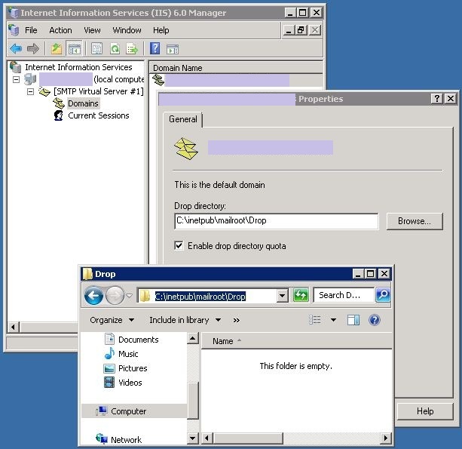
Task: Refresh the Drop folder address bar
Action: tap(301, 295)
